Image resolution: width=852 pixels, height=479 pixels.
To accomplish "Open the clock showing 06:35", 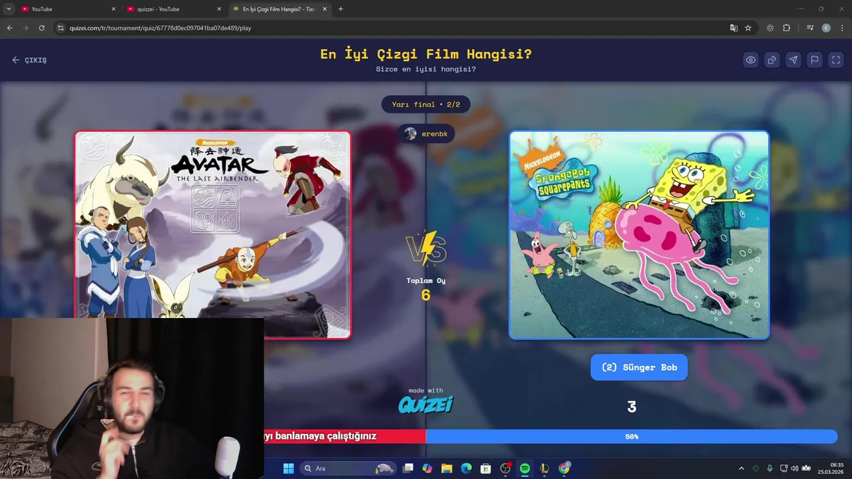I will (x=832, y=468).
